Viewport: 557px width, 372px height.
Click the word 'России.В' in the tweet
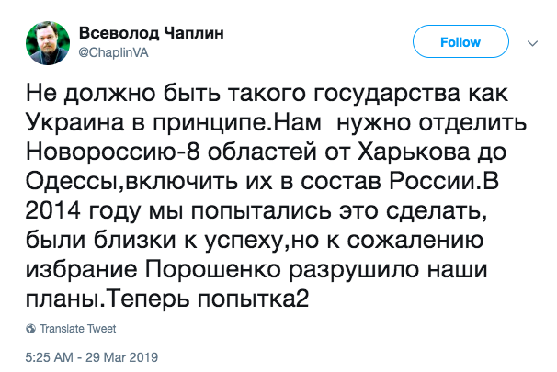pyautogui.click(x=444, y=181)
